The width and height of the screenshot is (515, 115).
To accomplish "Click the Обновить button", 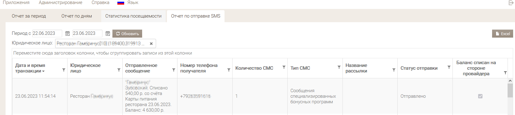I will (127, 34).
